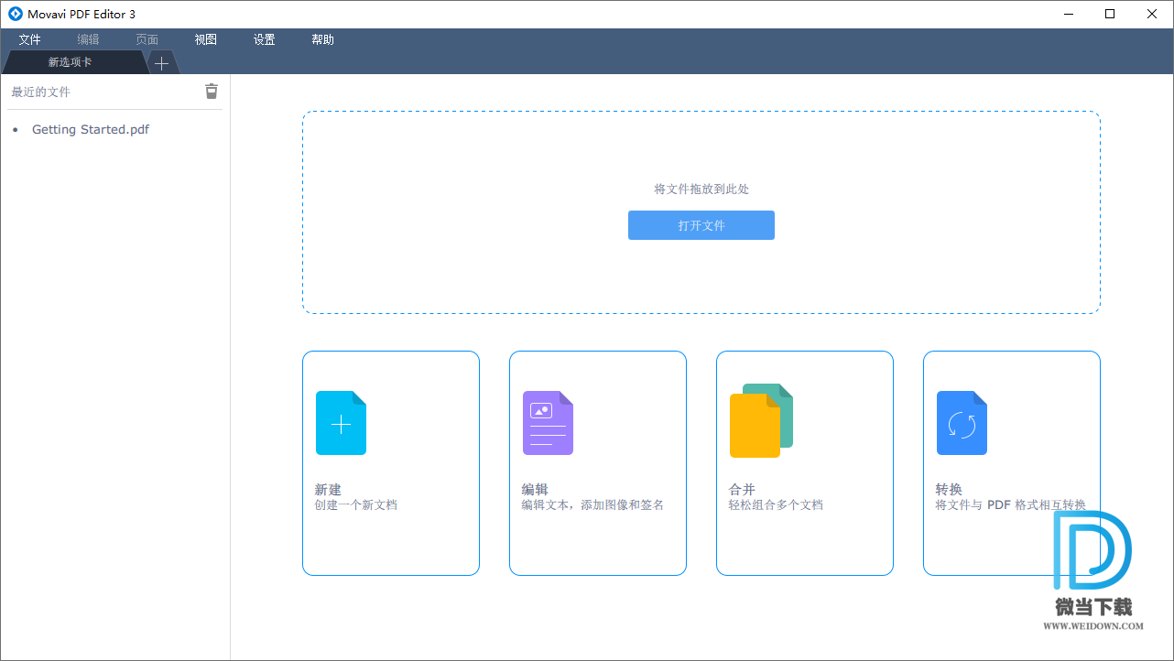1174x661 pixels.
Task: Click the 打开文件 button
Action: pyautogui.click(x=701, y=225)
